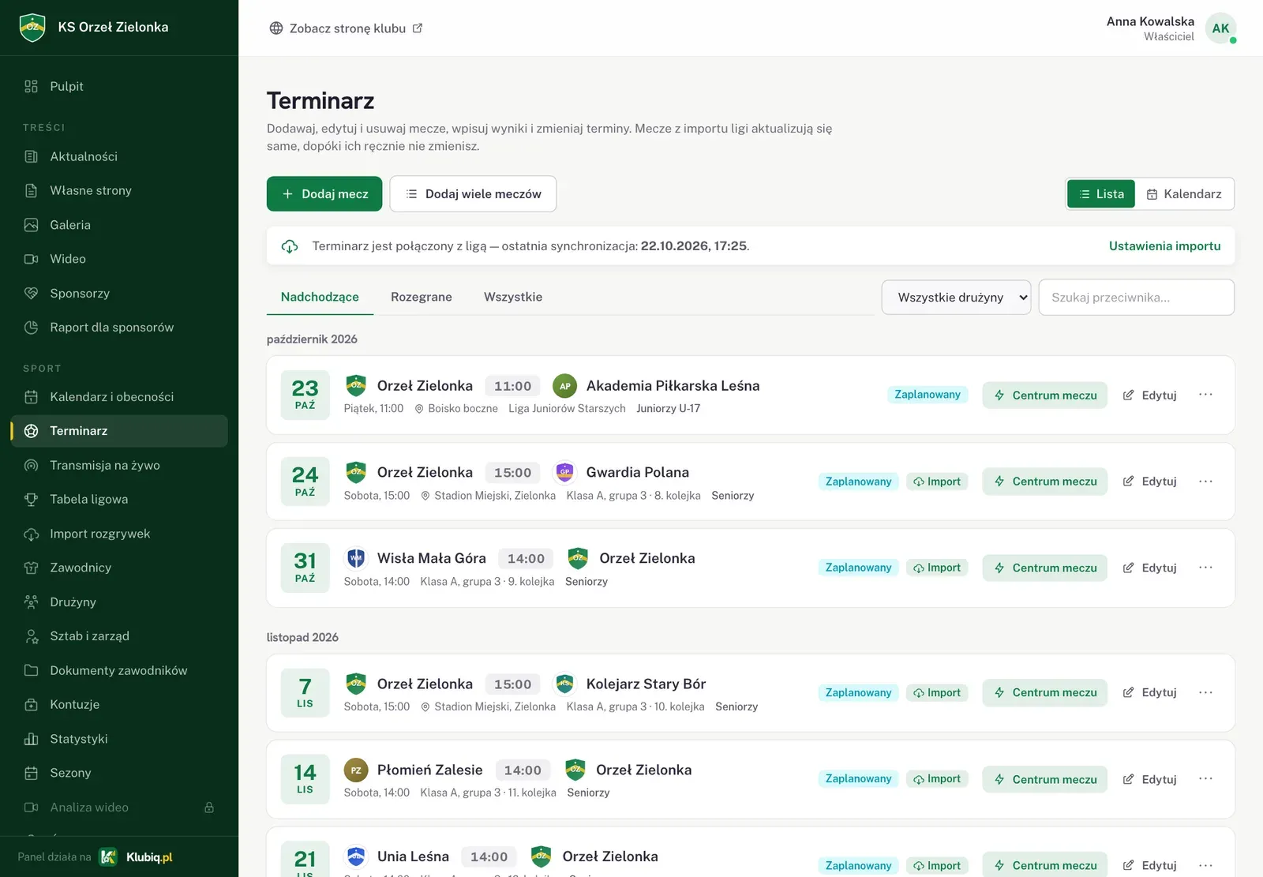This screenshot has height=877, width=1263.
Task: Open Centrum meczu for Płomień Zalesie
Action: click(1045, 779)
